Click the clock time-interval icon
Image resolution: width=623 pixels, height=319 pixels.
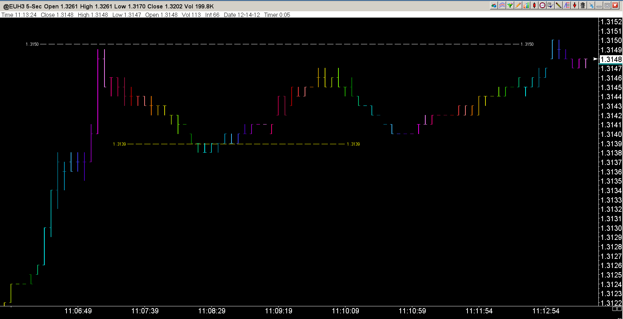pyautogui.click(x=542, y=5)
